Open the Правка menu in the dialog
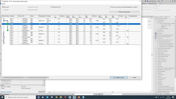176x99 pixels. pyautogui.click(x=3, y=4)
